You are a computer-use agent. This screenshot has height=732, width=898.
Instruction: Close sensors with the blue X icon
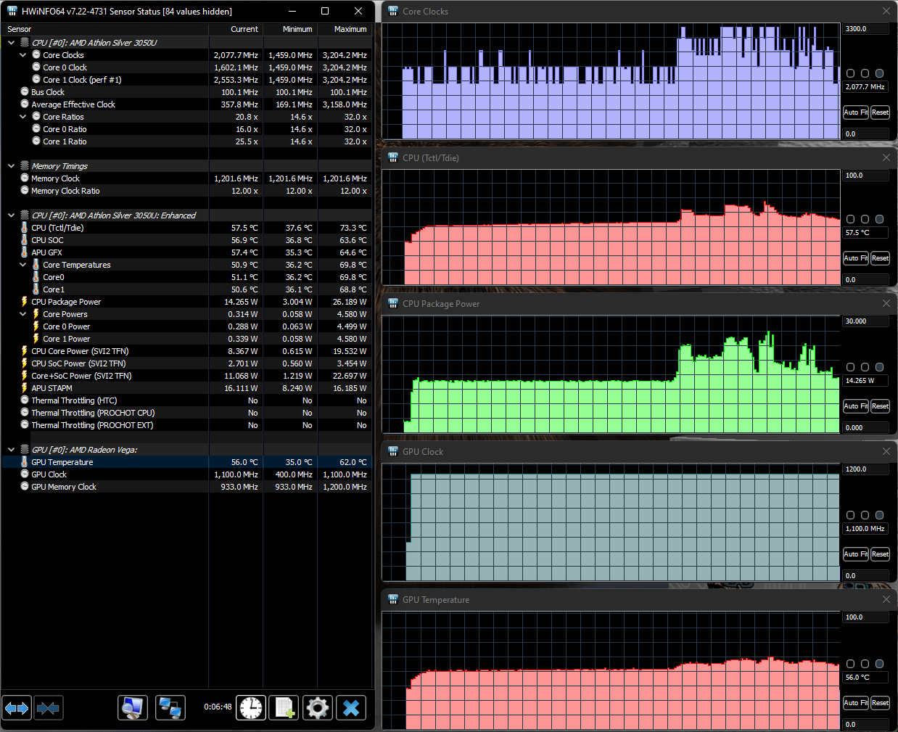click(x=351, y=708)
